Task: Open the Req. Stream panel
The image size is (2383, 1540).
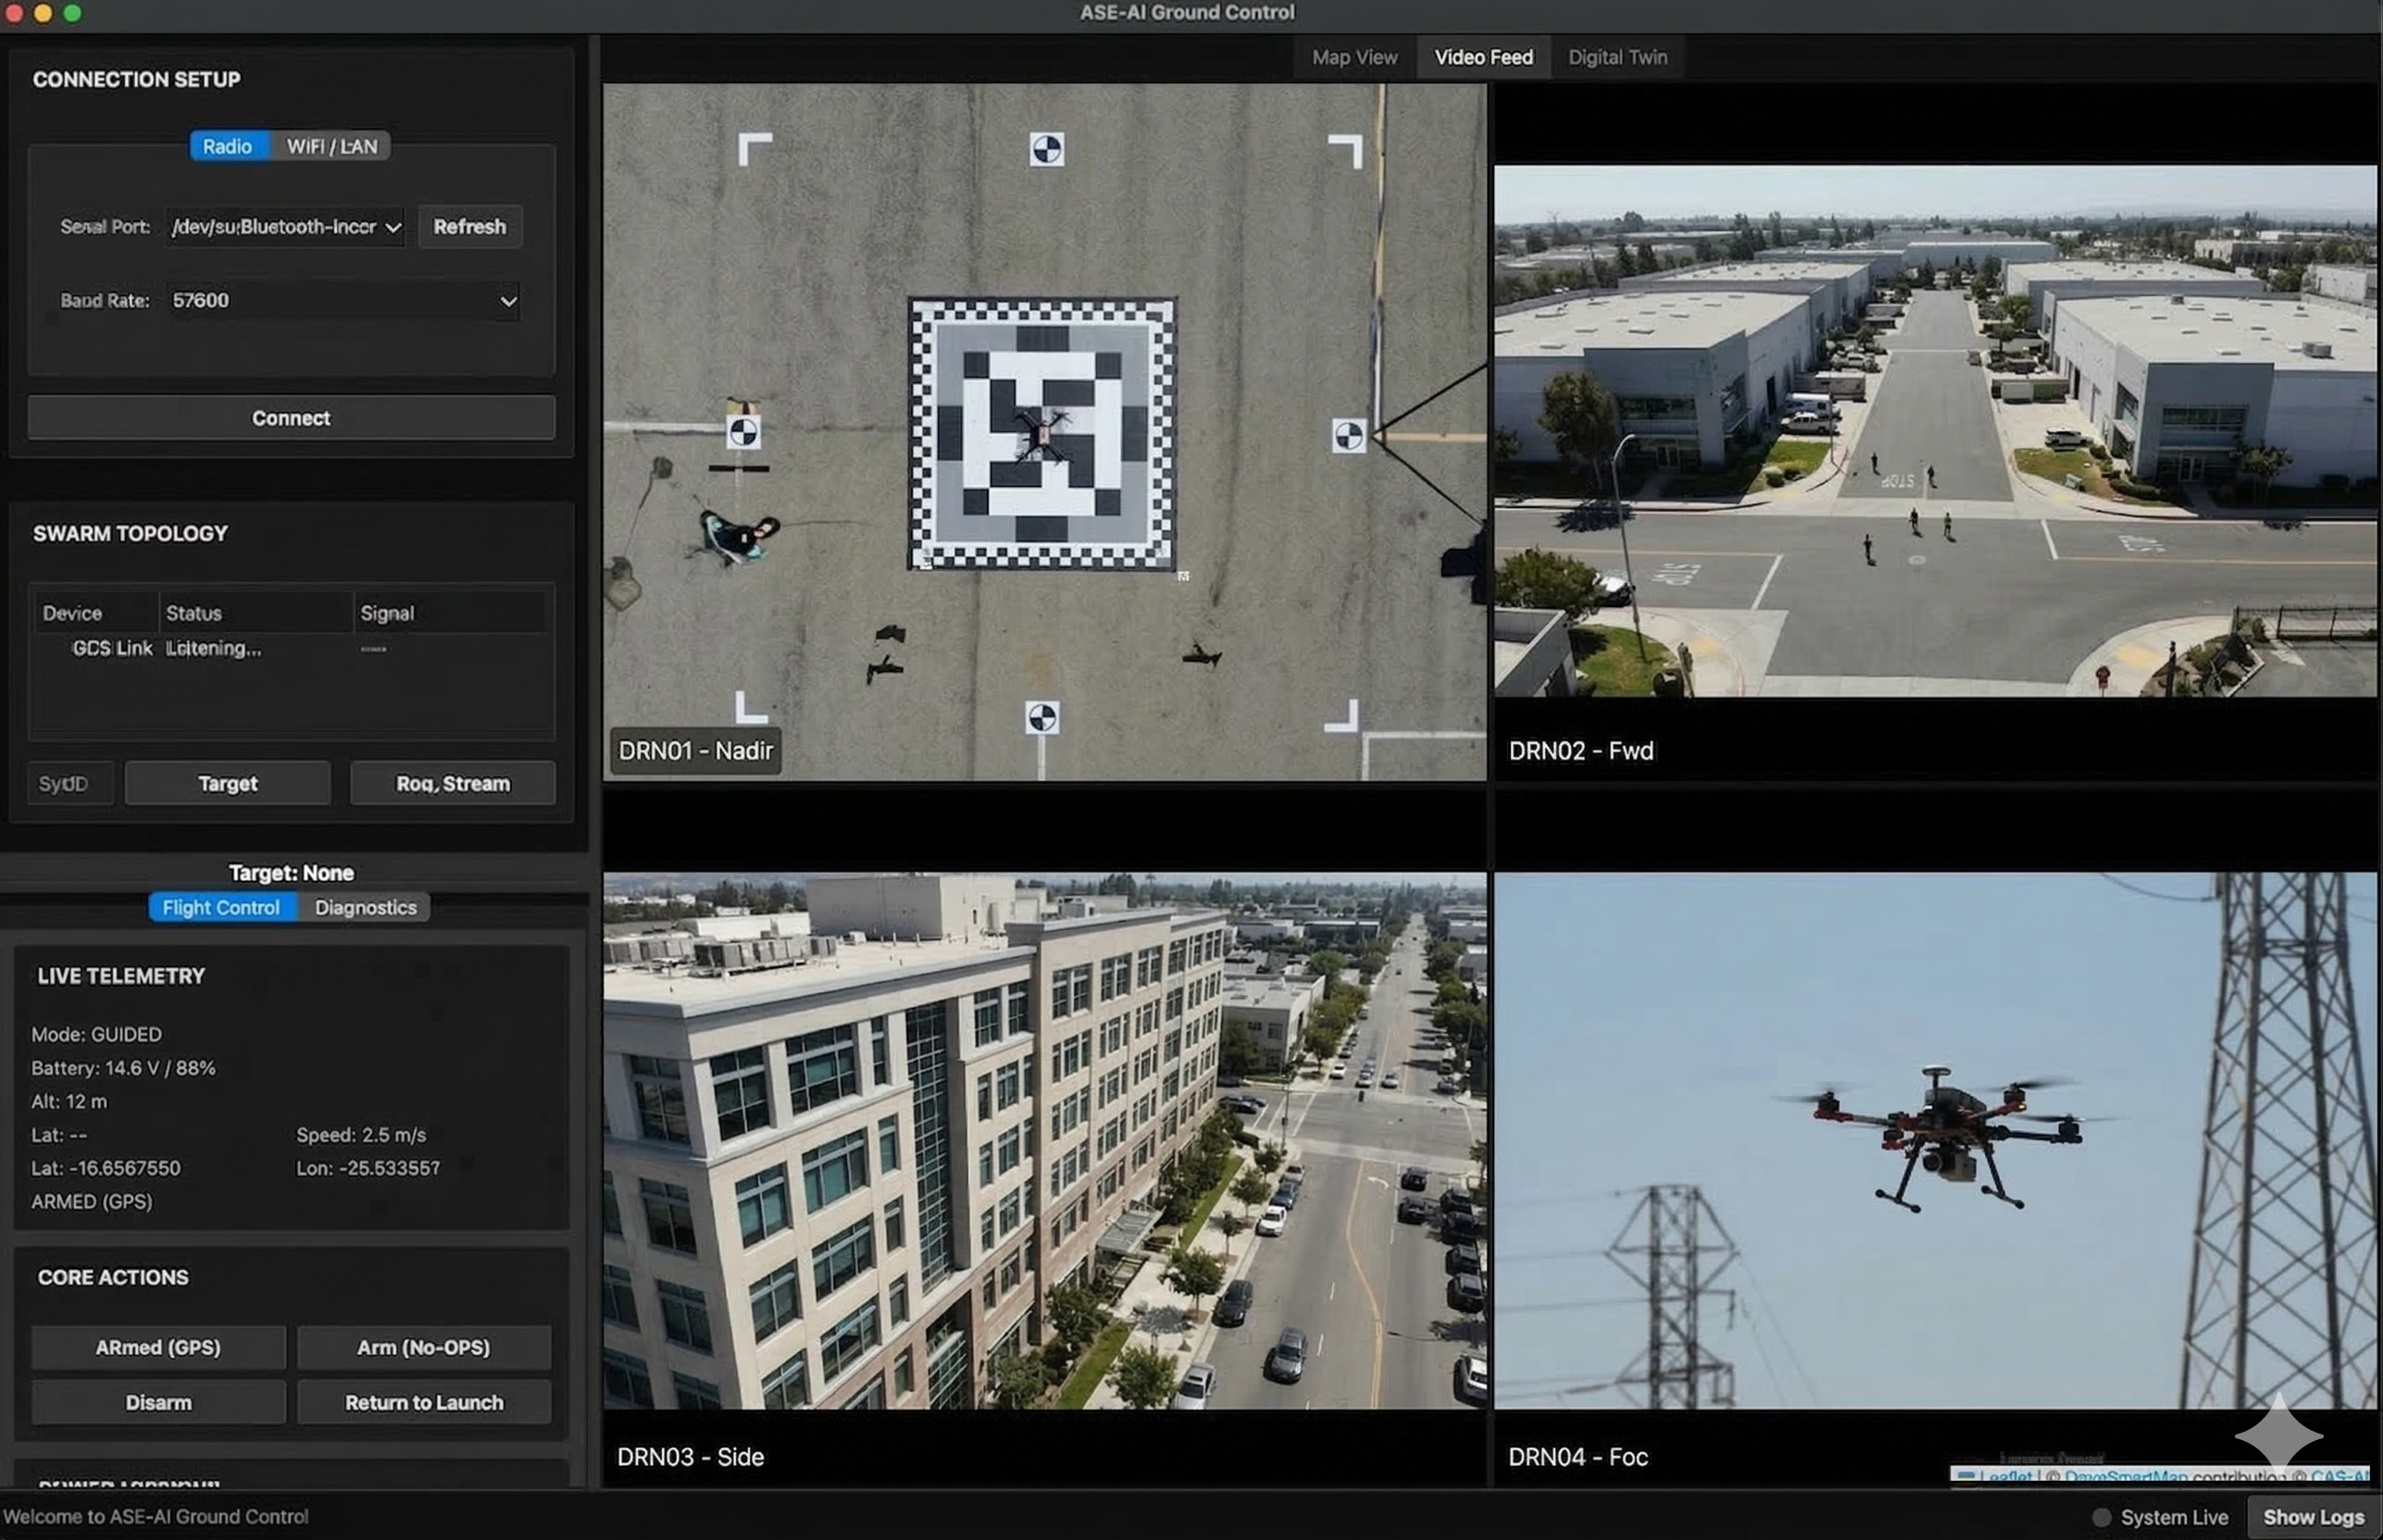Action: point(452,783)
